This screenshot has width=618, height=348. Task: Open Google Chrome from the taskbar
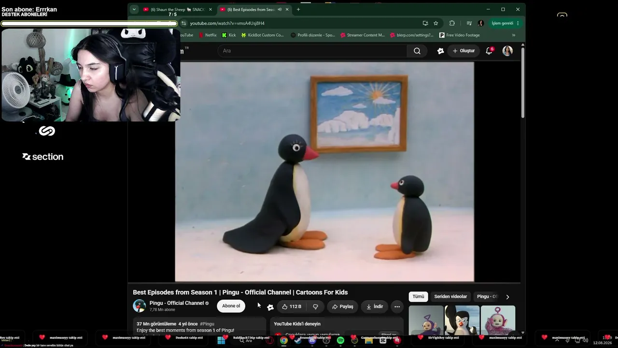point(284,341)
